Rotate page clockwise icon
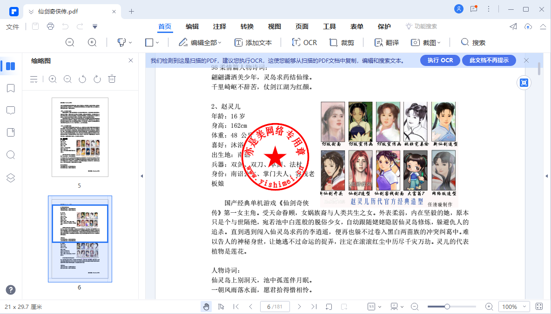 coord(97,79)
